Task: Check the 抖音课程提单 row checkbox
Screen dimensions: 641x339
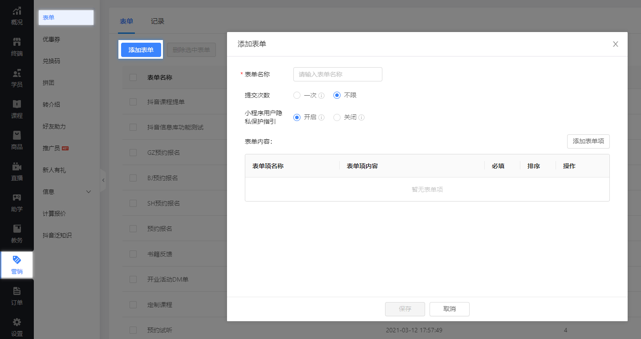Action: pyautogui.click(x=133, y=102)
